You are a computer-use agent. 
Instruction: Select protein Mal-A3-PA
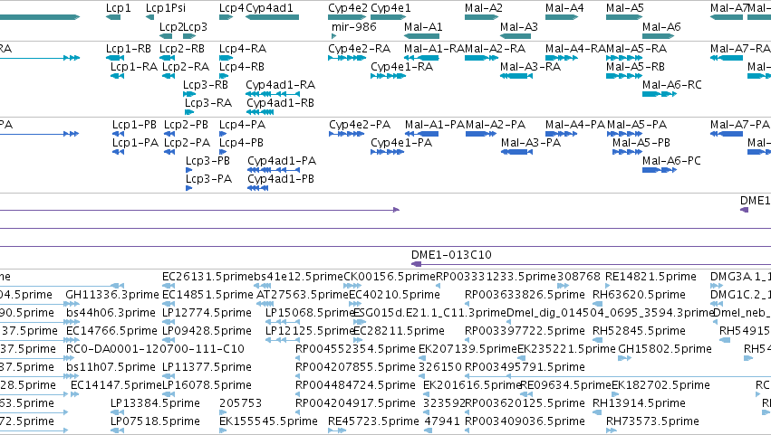(x=516, y=152)
